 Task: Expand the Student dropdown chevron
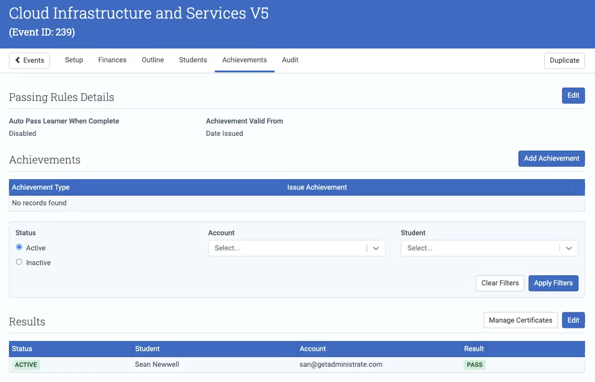pyautogui.click(x=569, y=248)
